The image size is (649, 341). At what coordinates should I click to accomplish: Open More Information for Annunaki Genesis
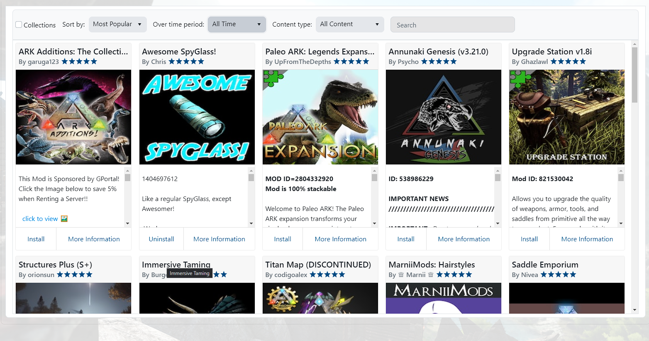coord(464,239)
